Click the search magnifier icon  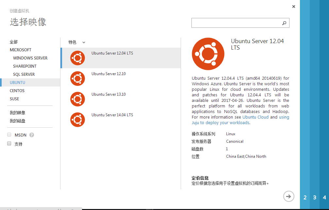tap(284, 23)
